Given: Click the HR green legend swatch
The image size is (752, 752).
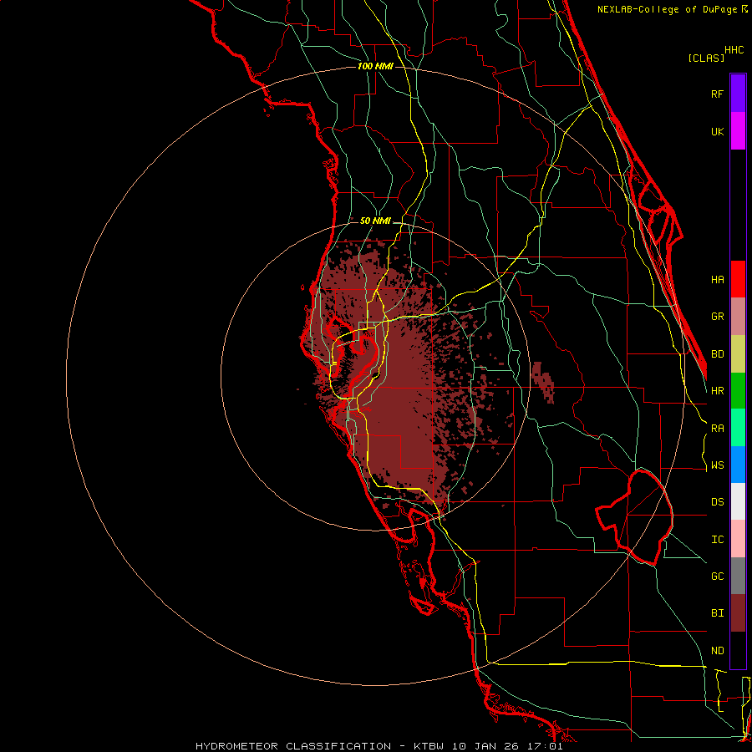Looking at the screenshot, I should pos(738,390).
